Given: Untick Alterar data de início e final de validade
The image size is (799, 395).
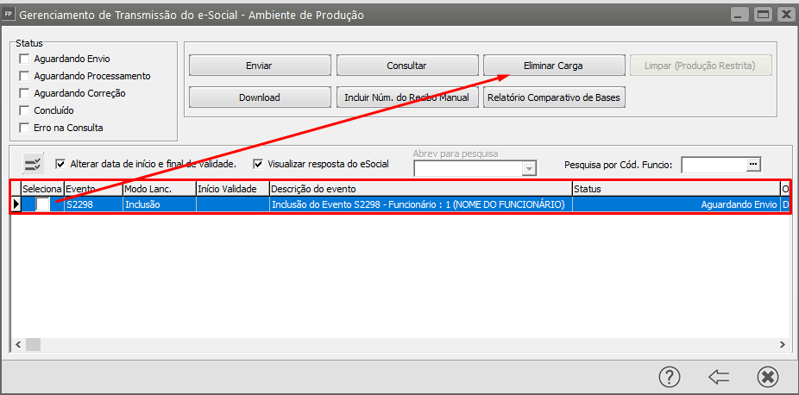Looking at the screenshot, I should (60, 164).
